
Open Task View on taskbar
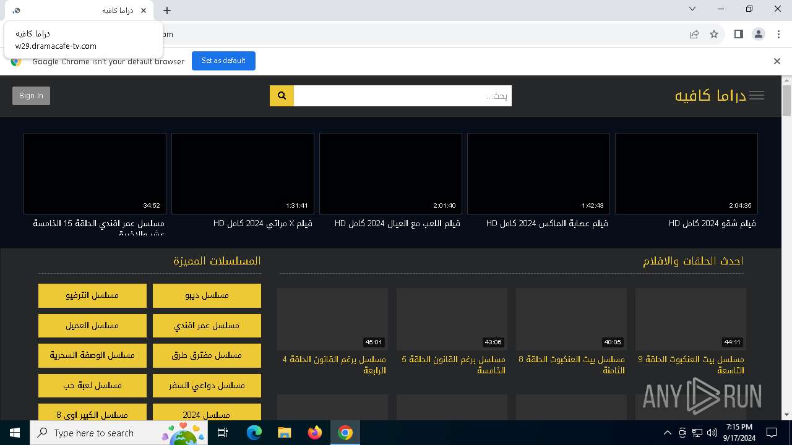(223, 433)
